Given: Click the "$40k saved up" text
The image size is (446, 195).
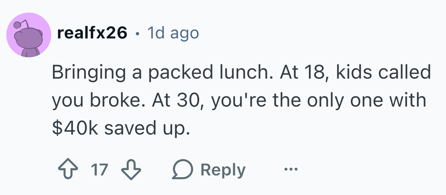Looking at the screenshot, I should (x=121, y=129).
